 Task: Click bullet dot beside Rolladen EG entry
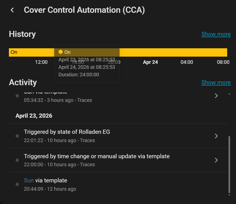pyautogui.click(x=17, y=136)
